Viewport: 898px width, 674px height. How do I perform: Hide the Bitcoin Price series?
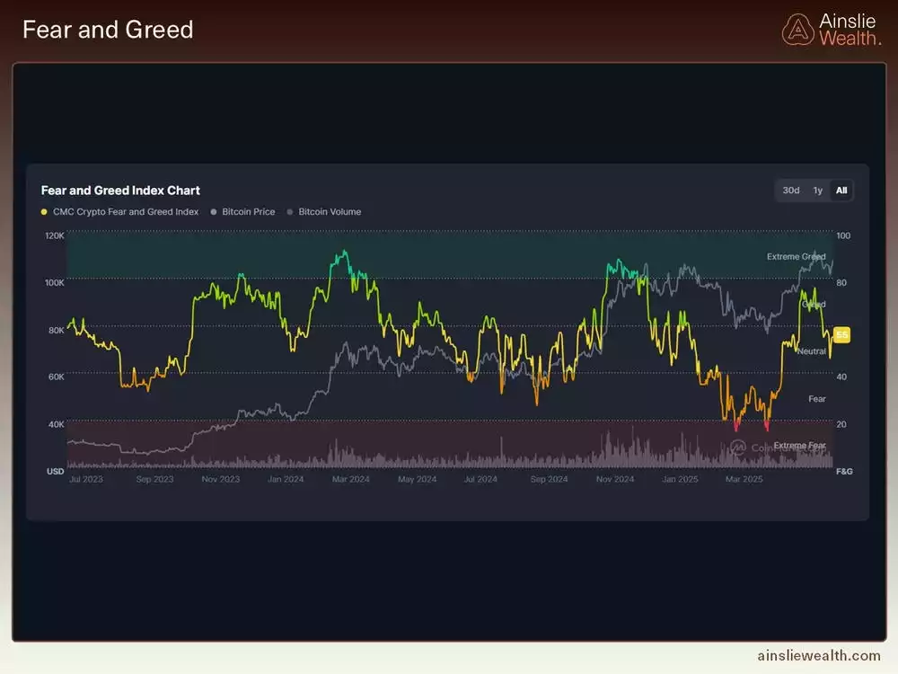click(248, 212)
